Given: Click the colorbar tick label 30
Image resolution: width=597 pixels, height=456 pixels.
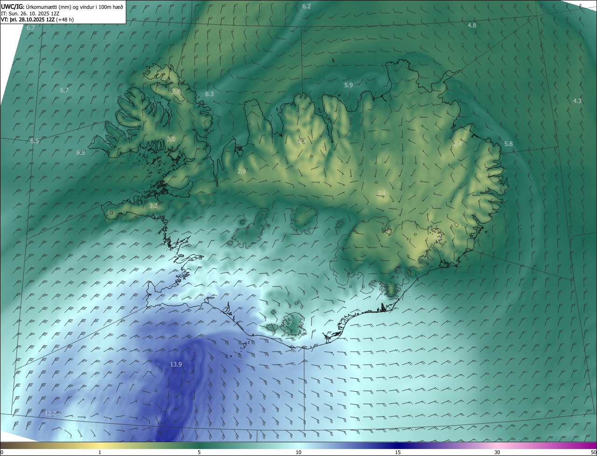Looking at the screenshot, I should pos(497,452).
